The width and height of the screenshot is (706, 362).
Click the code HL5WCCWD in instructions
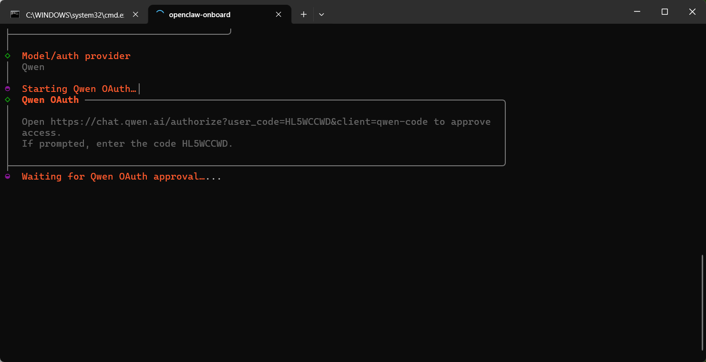205,144
